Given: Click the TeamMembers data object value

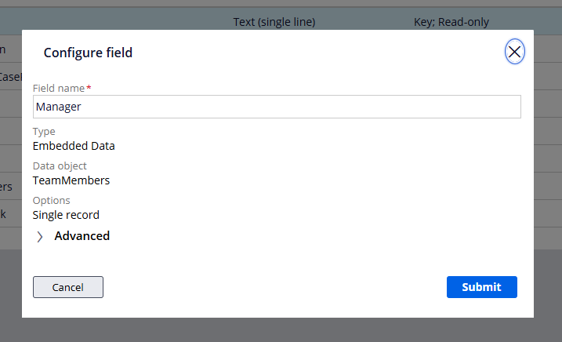Looking at the screenshot, I should click(x=71, y=180).
